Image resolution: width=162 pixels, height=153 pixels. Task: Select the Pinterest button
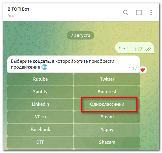point(107,92)
